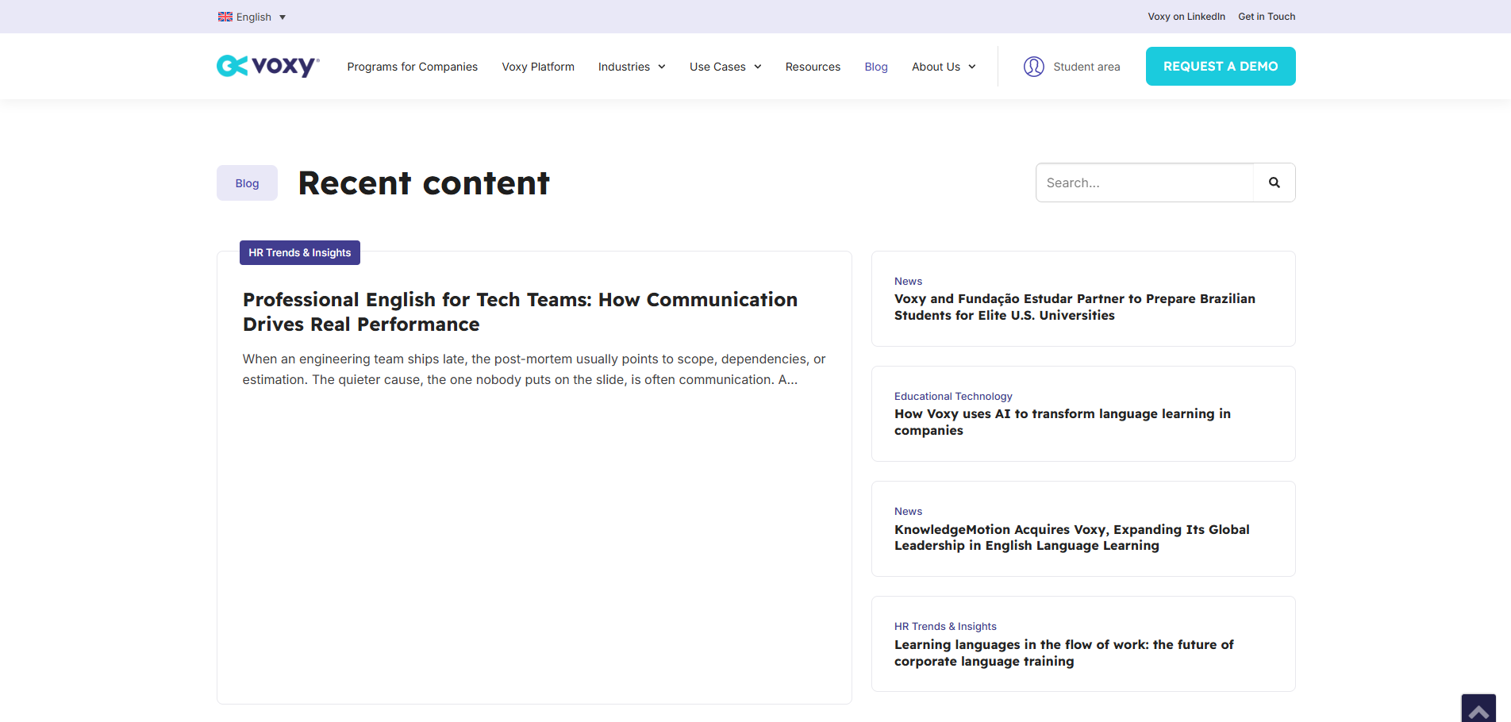Select the HR Trends & Insights purple tag
This screenshot has height=722, width=1511.
point(300,252)
